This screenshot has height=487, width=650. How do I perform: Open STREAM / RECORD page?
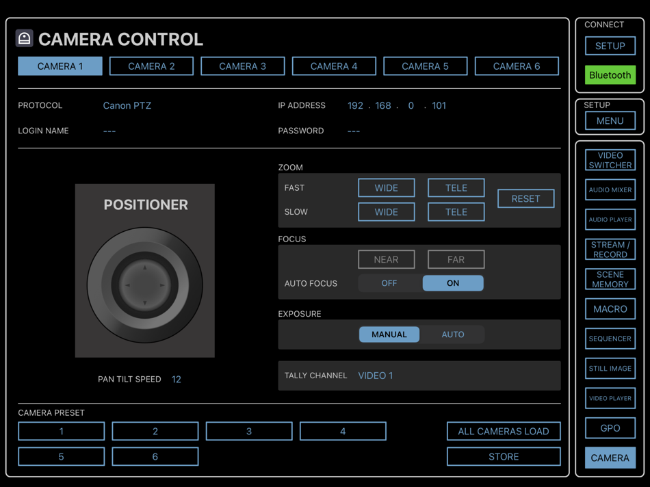coord(610,250)
